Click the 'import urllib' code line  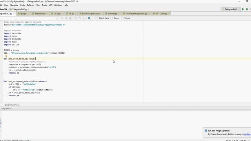(11, 45)
